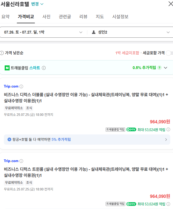
Task: Expand the date selector chevron
Action: pyautogui.click(x=81, y=32)
